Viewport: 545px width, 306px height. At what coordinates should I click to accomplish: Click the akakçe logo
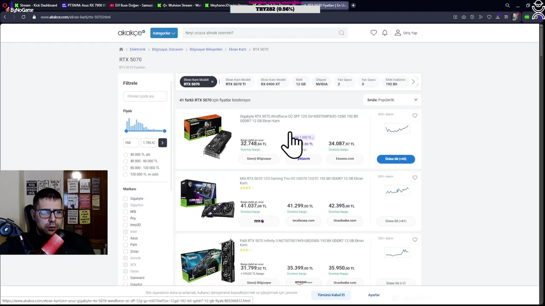[132, 33]
